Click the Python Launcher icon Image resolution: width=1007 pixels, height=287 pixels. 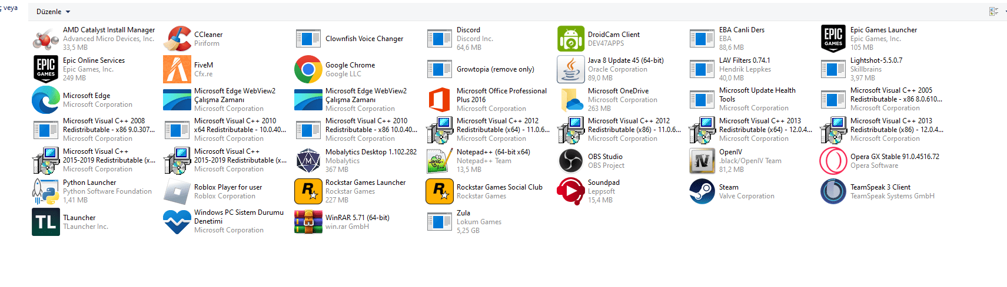click(x=46, y=191)
